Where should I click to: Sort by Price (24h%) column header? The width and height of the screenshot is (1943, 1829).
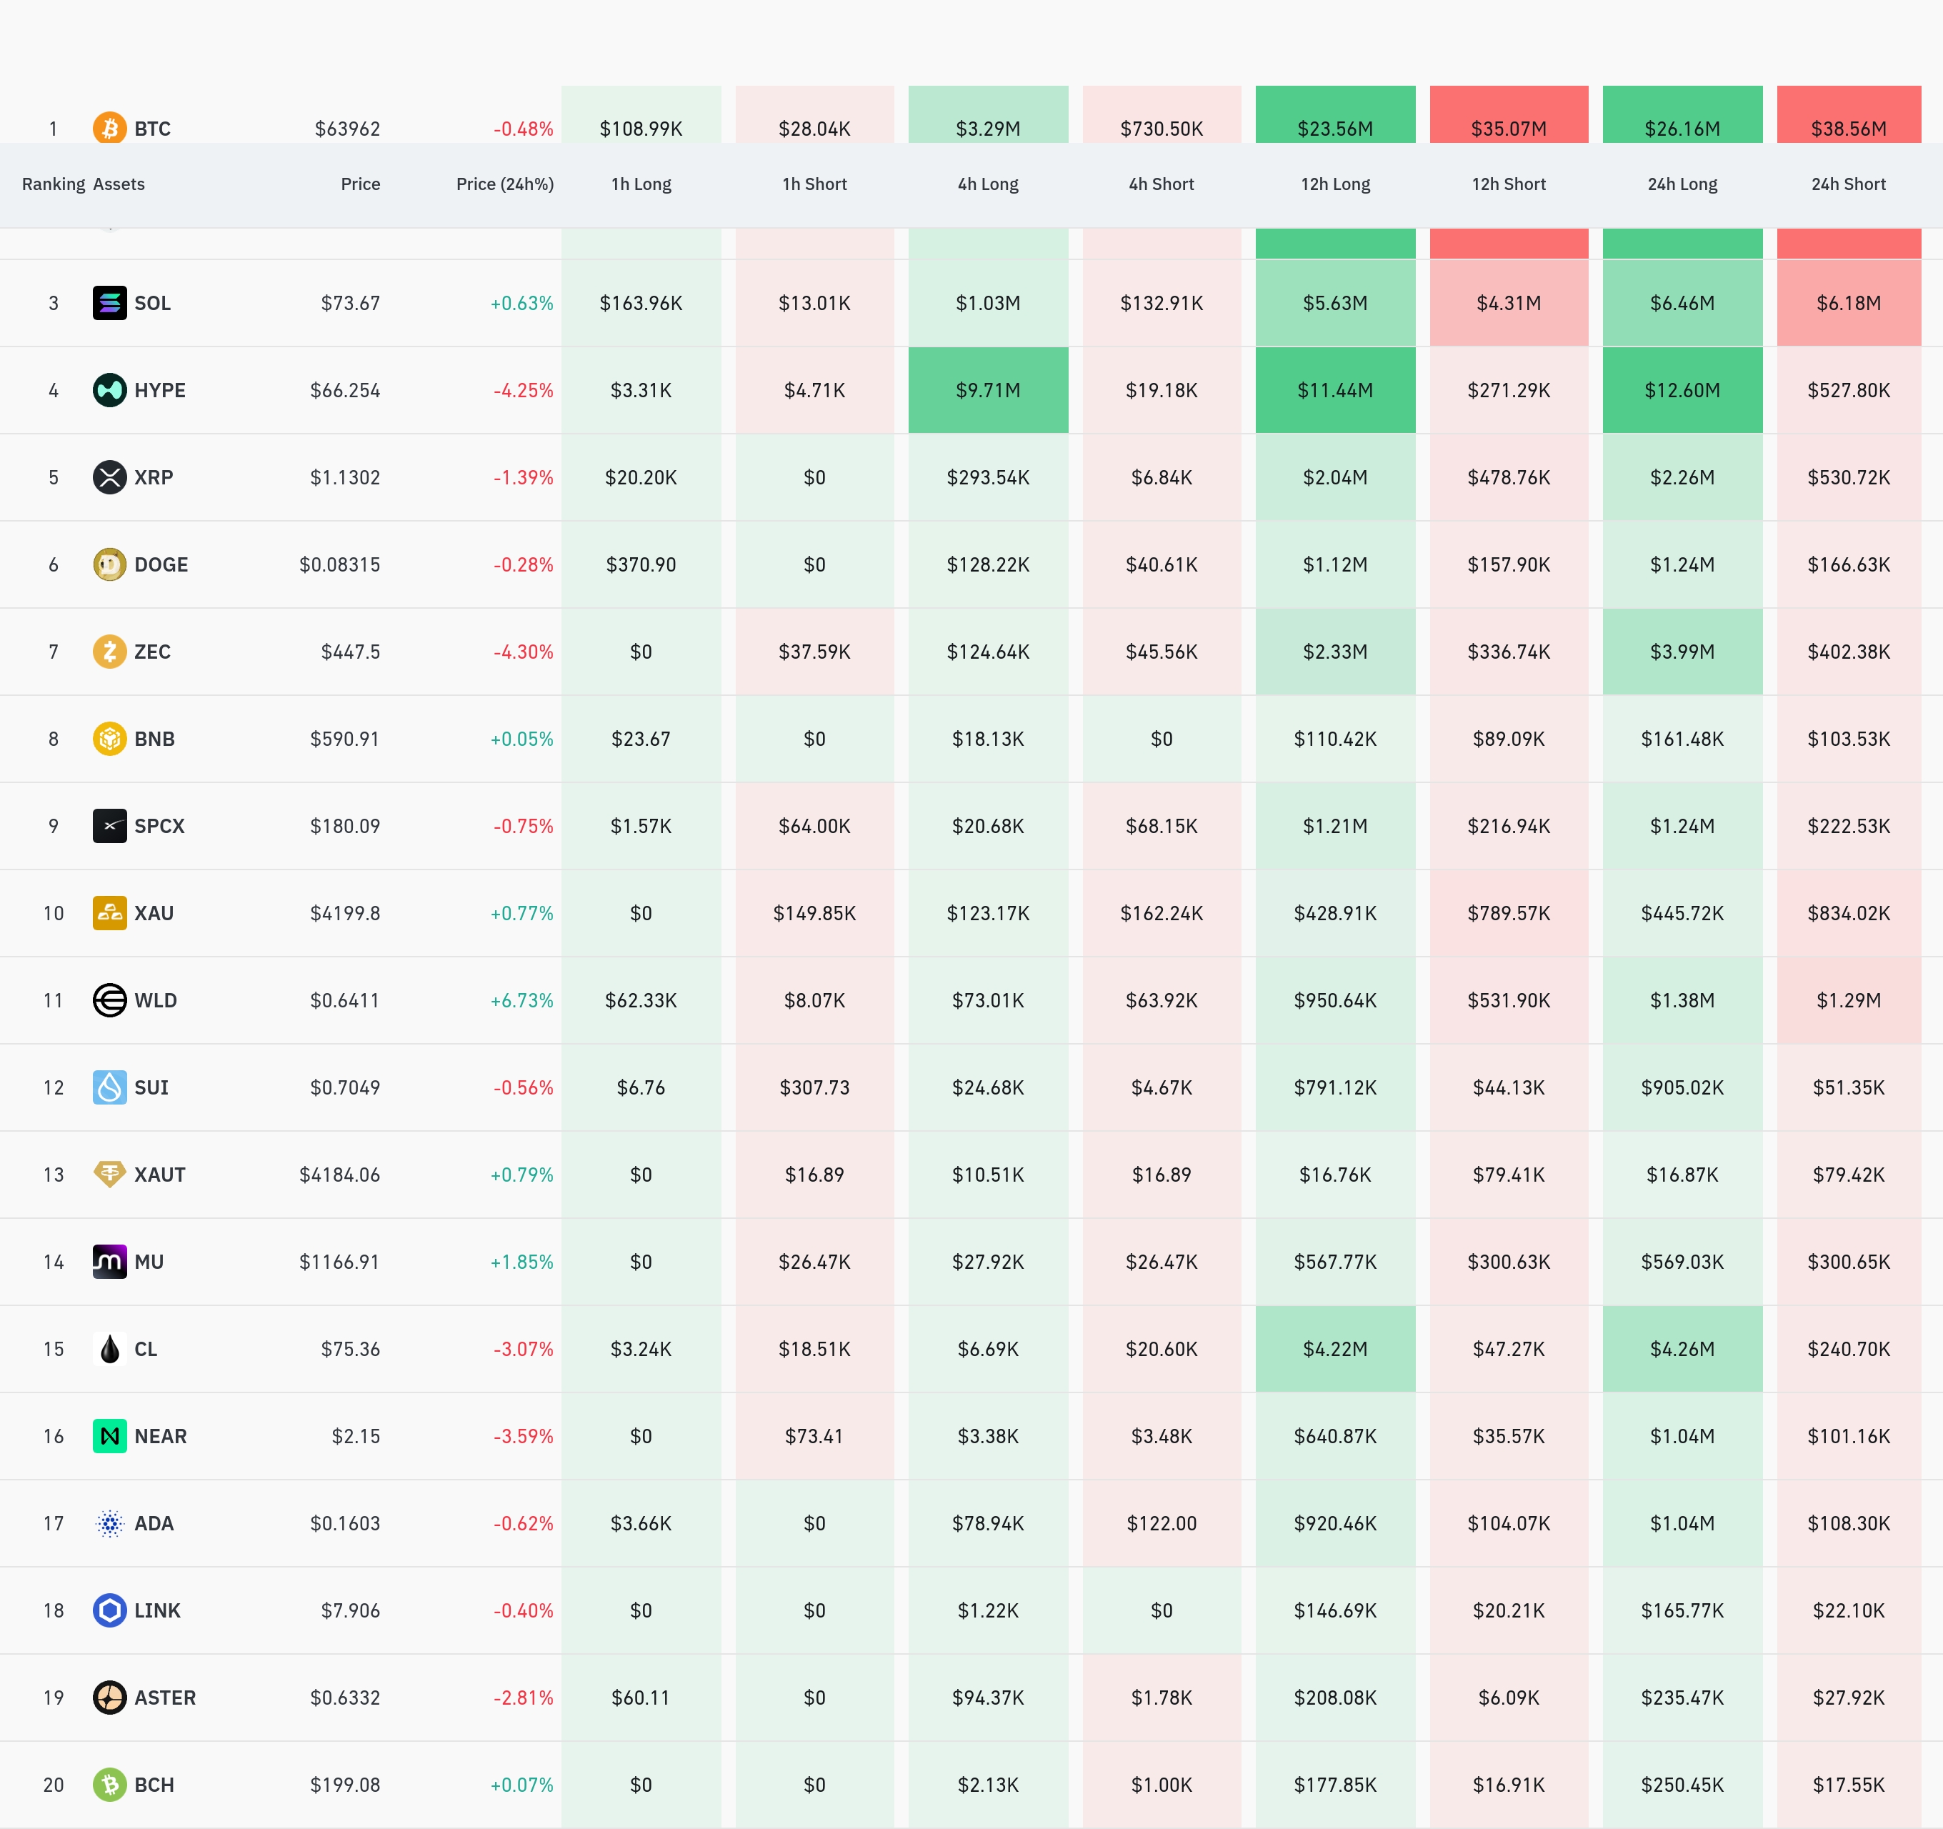click(504, 184)
